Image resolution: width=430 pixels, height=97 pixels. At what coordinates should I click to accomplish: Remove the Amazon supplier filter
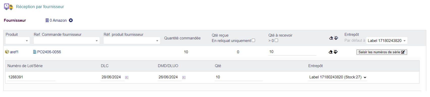pyautogui.click(x=71, y=20)
